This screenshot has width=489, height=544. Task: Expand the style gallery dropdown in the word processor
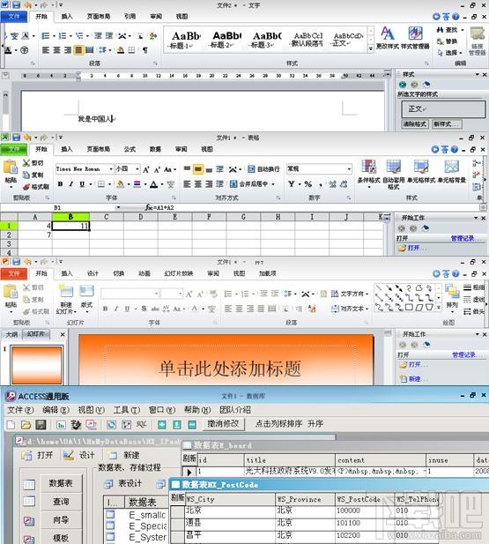(371, 48)
